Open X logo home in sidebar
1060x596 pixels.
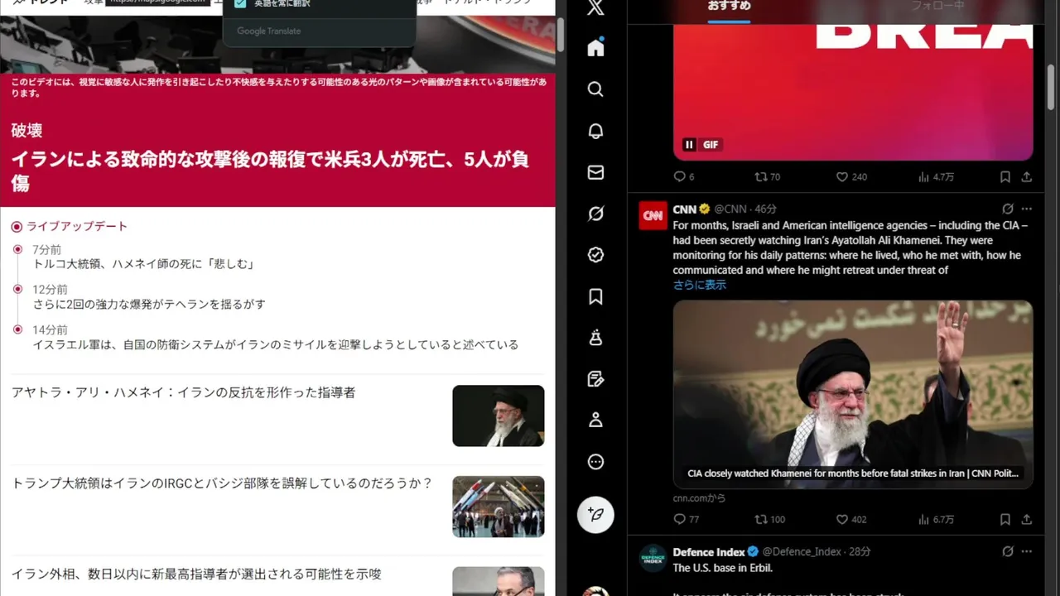coord(595,8)
